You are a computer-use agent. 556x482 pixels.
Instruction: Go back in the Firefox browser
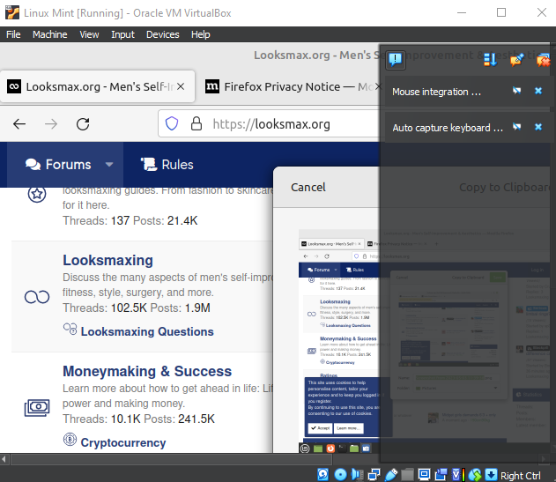click(x=19, y=123)
